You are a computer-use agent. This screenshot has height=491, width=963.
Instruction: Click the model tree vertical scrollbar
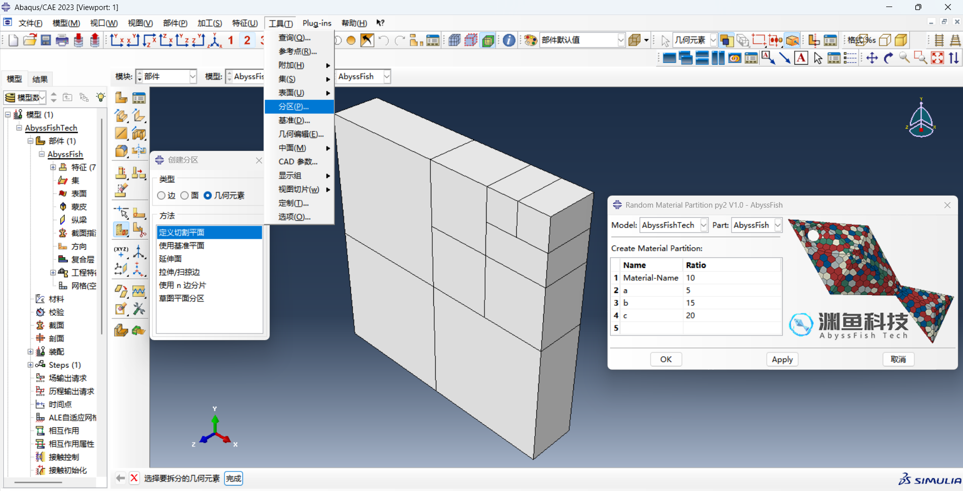(x=102, y=226)
